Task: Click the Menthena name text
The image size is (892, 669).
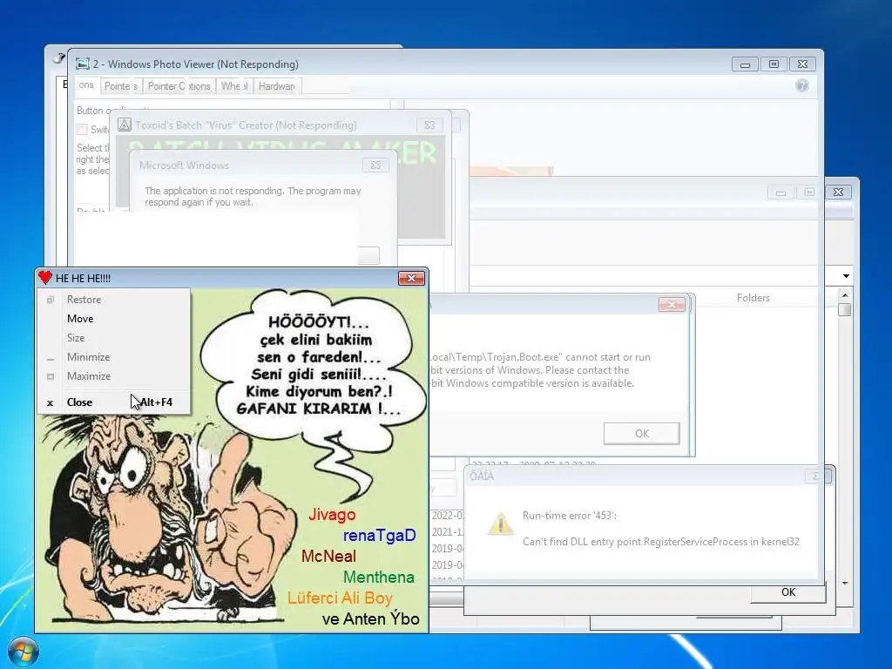Action: tap(379, 577)
